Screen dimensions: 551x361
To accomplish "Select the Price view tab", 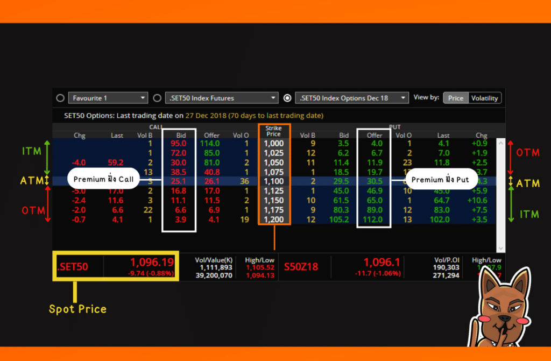I will point(455,98).
